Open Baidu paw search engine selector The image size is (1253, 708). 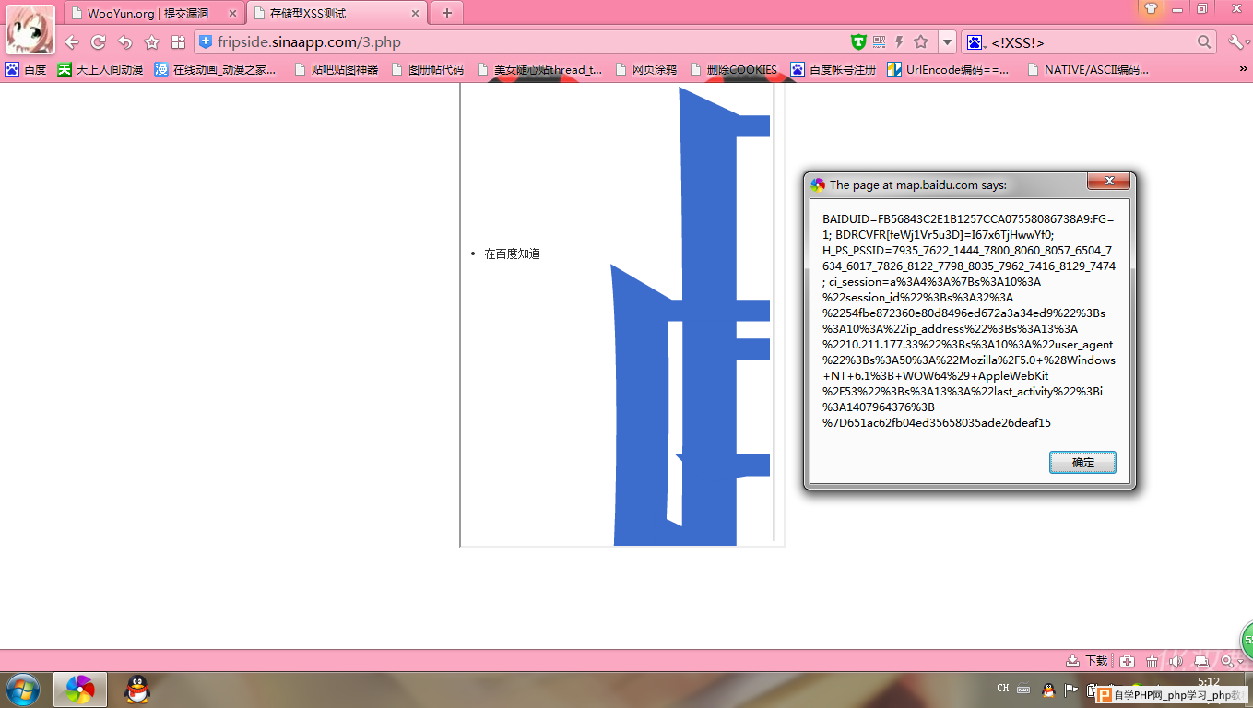tap(976, 42)
